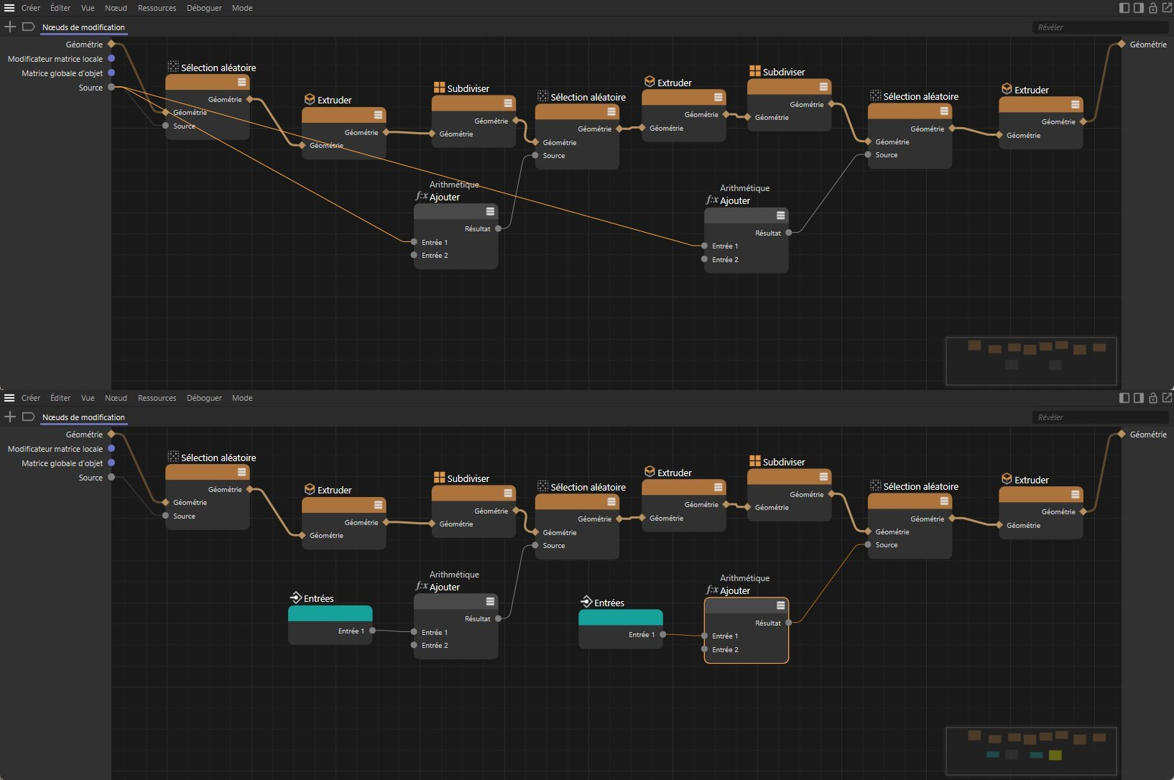Toggle the lock icon in the upper editor

click(x=1153, y=8)
